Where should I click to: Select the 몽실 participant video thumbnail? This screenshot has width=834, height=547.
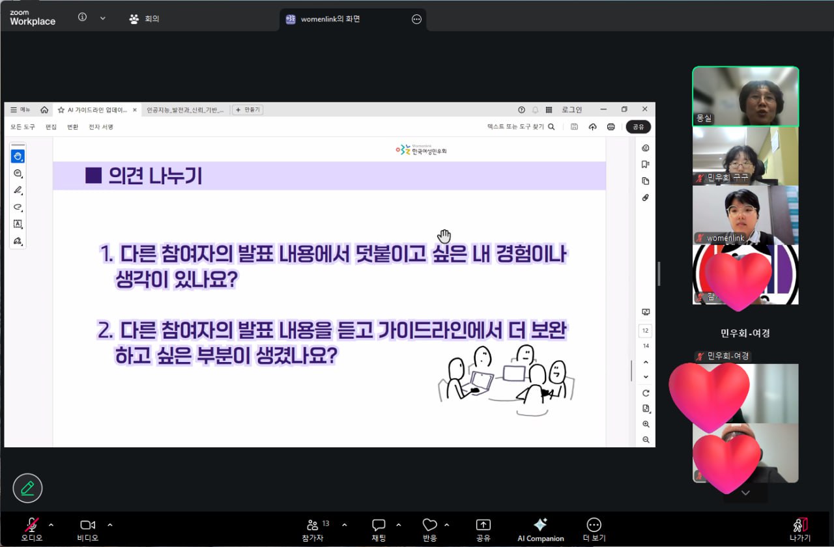(745, 96)
